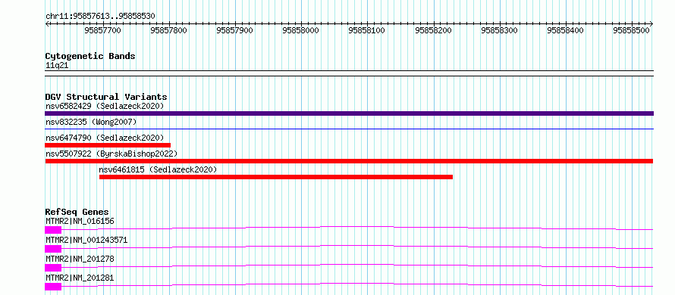Click ruler position 95857800
The image size is (675, 295).
pyautogui.click(x=168, y=30)
